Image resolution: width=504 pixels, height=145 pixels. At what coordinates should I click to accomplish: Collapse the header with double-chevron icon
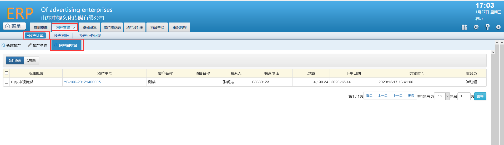coord(498,27)
